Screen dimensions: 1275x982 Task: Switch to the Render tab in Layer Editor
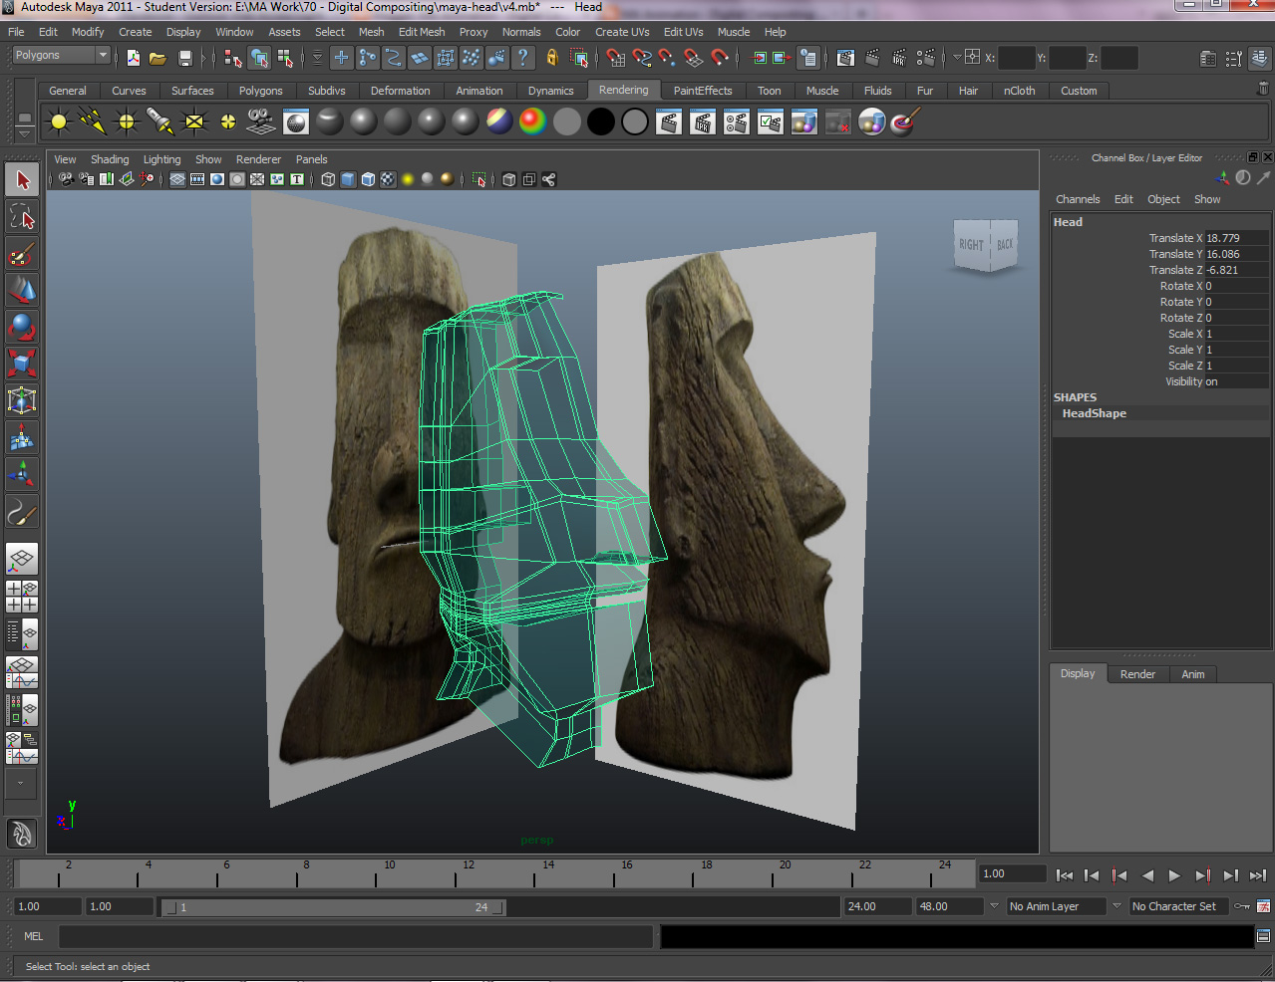[x=1137, y=673]
